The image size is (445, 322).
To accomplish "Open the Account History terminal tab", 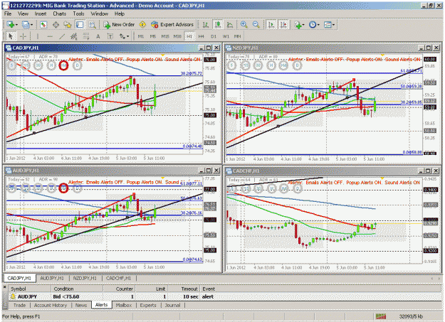I will [x=51, y=305].
